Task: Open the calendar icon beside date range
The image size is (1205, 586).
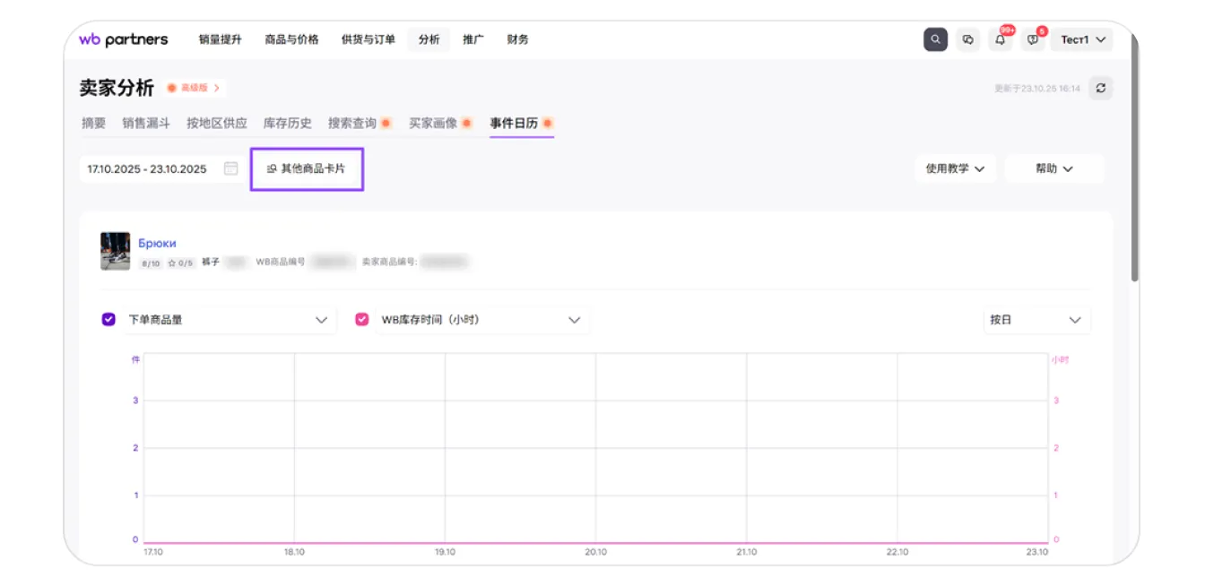Action: [x=230, y=168]
